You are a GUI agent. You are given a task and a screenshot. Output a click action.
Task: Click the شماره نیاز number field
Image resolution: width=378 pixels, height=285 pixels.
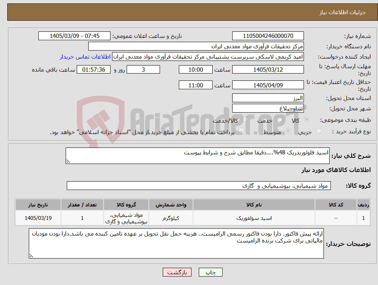pos(268,36)
